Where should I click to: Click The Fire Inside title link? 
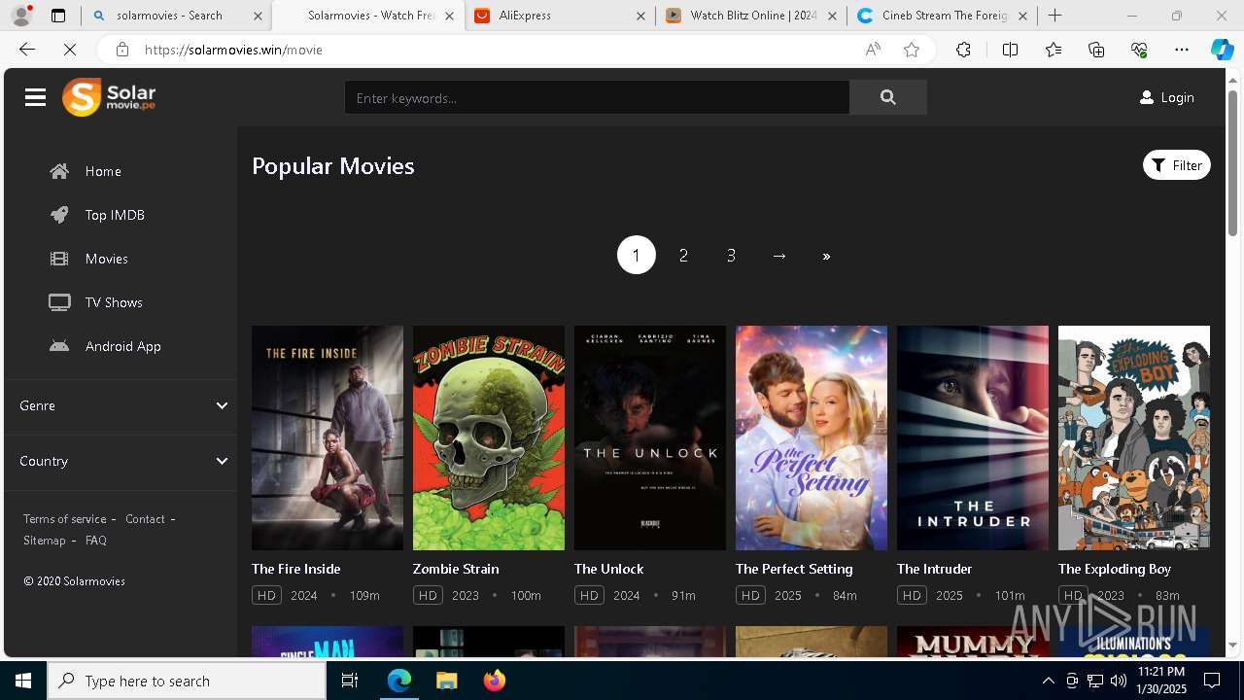pyautogui.click(x=296, y=569)
